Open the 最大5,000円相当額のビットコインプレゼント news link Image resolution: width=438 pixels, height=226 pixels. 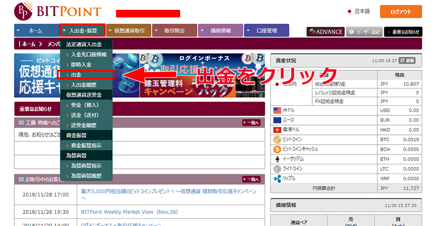coord(169,194)
